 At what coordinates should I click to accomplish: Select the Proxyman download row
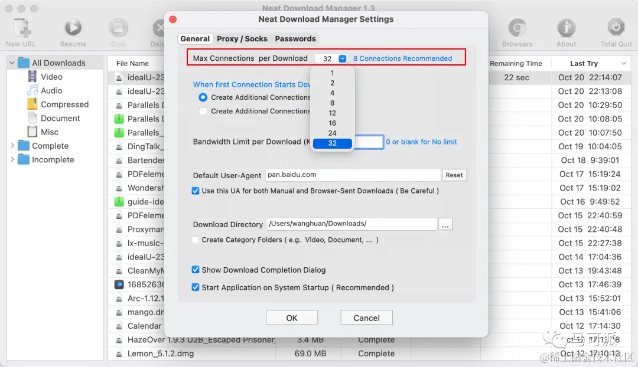tap(137, 229)
